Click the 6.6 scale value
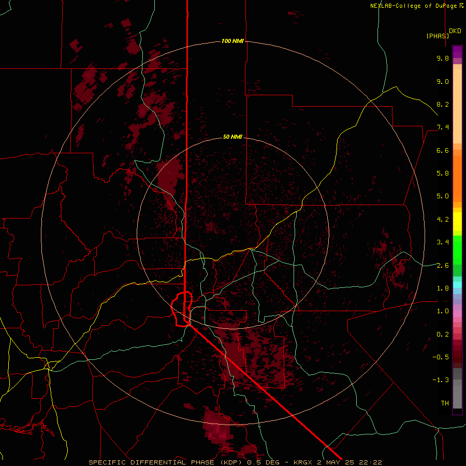 click(x=443, y=150)
